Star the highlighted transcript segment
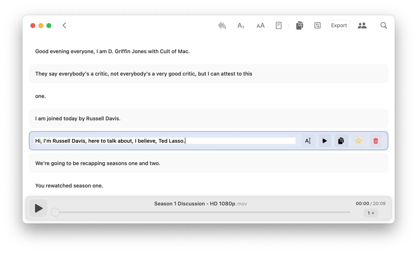The width and height of the screenshot is (417, 253). [x=358, y=141]
